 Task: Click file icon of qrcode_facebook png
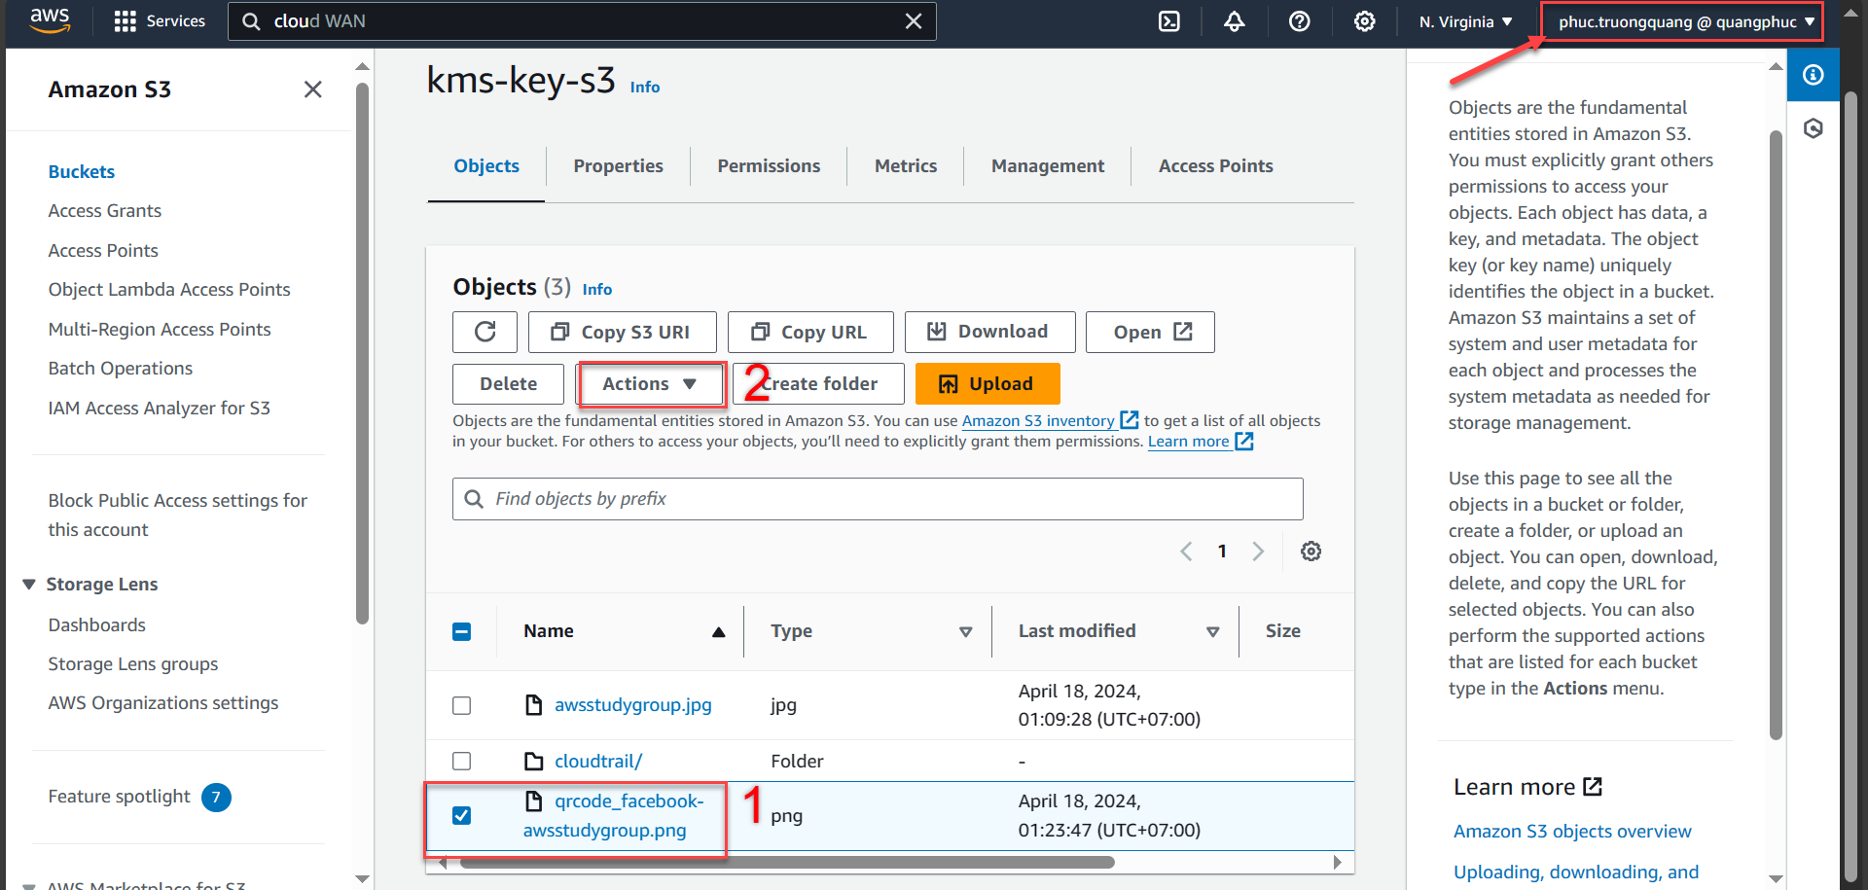click(x=533, y=801)
